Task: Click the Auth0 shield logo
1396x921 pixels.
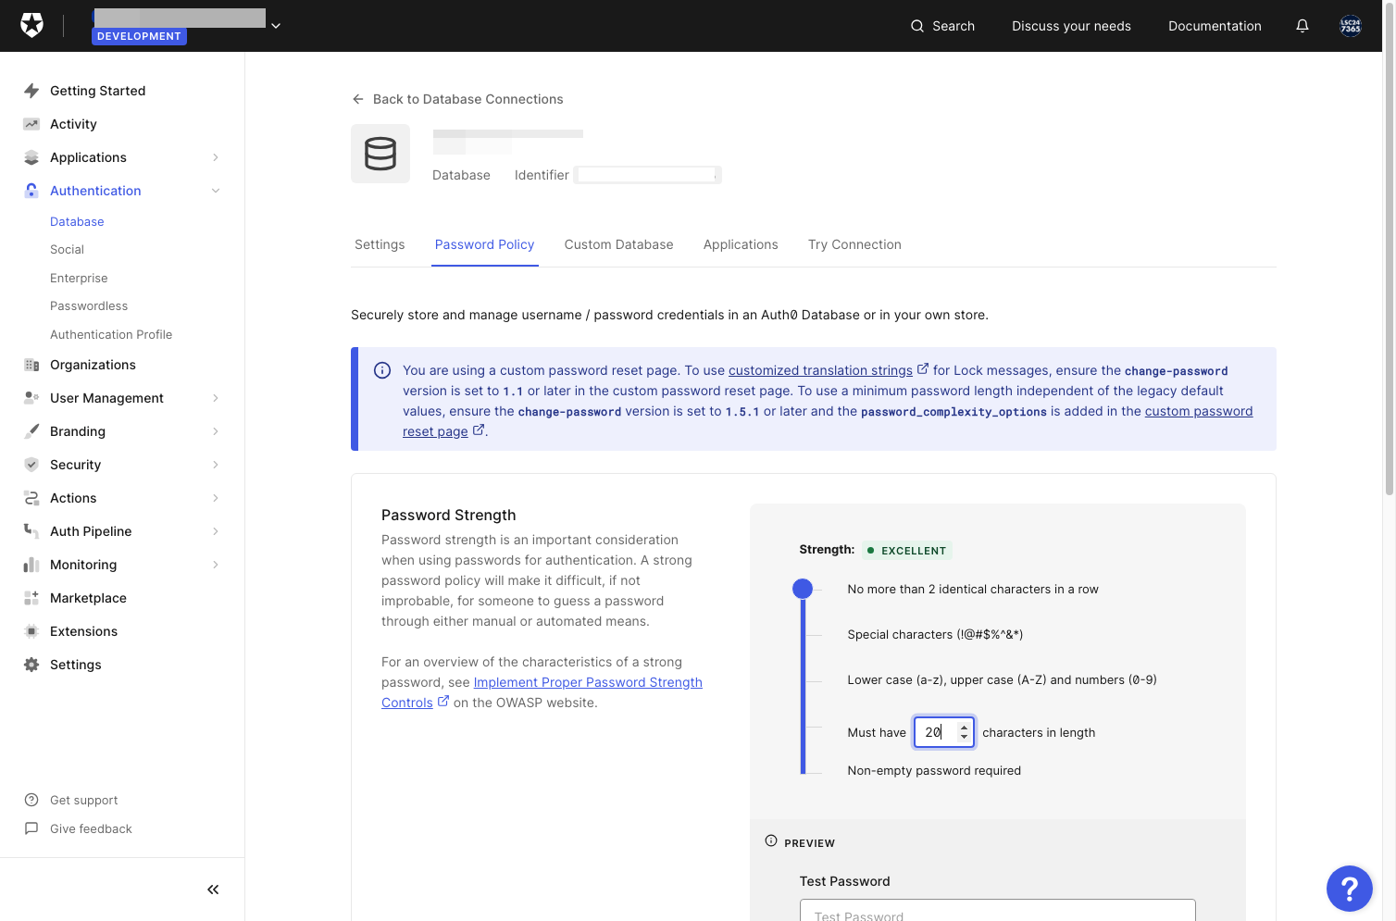Action: pyautogui.click(x=32, y=25)
